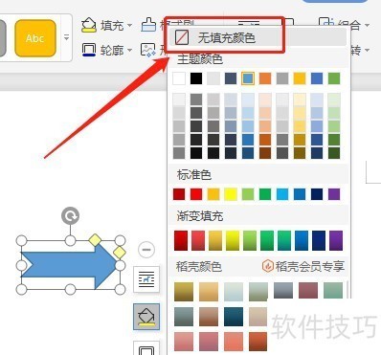Apply yellow gradient fill
Screen dimensions: 381x355
pos(233,240)
